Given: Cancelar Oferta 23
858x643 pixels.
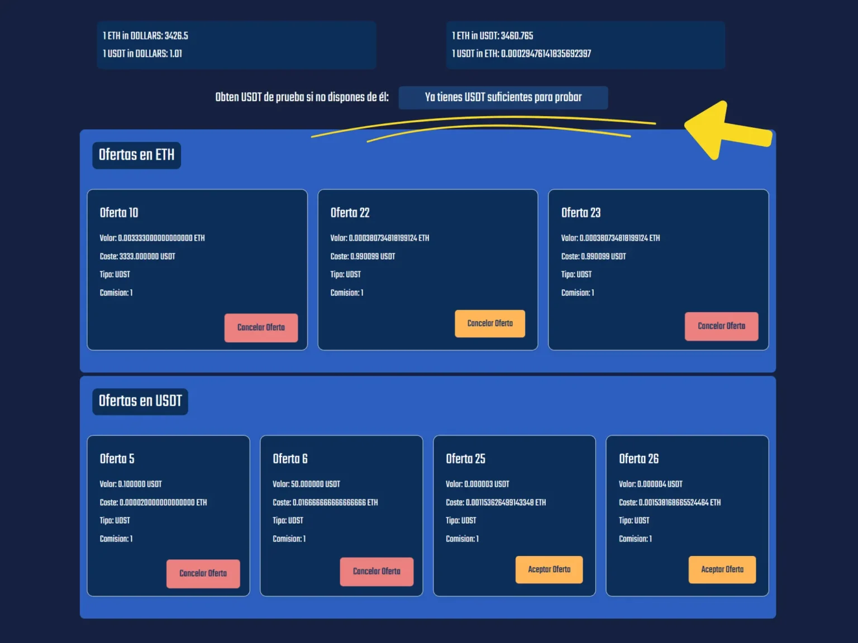Looking at the screenshot, I should 721,326.
